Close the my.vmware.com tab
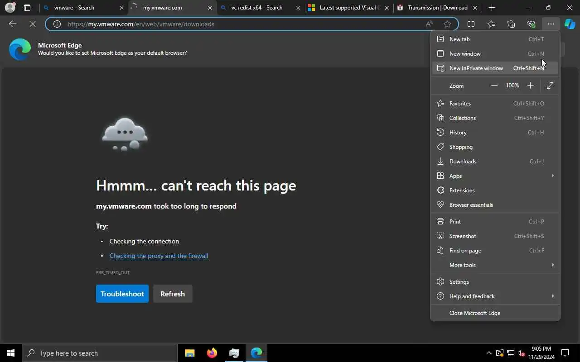Viewport: 580px width, 362px height. (210, 8)
